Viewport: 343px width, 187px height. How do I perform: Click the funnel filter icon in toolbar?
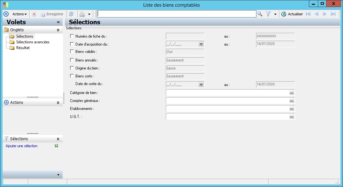click(268, 14)
